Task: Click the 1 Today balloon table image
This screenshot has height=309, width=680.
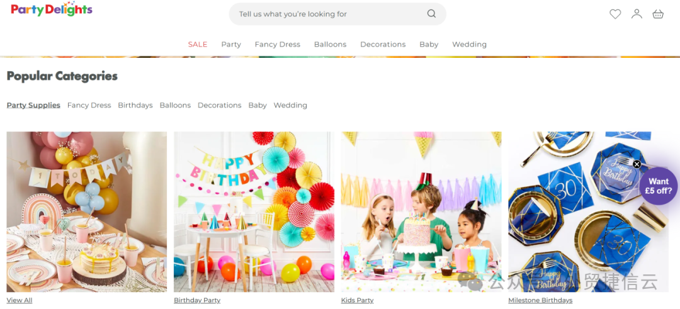Action: tap(87, 212)
